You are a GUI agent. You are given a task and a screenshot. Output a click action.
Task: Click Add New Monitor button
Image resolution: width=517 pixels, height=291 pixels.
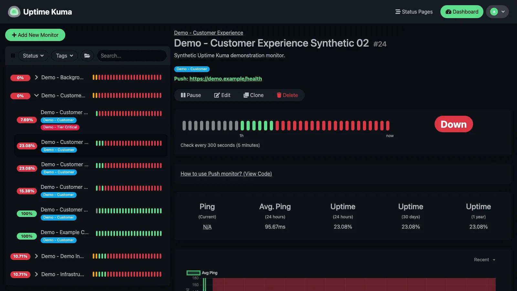[x=35, y=35]
